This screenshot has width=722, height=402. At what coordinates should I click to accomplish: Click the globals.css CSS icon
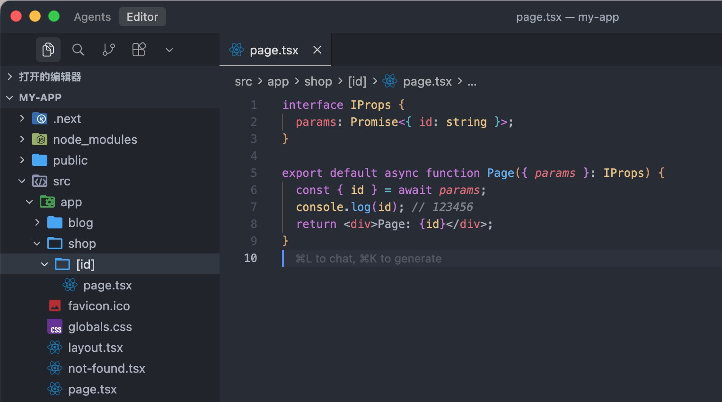(x=55, y=327)
